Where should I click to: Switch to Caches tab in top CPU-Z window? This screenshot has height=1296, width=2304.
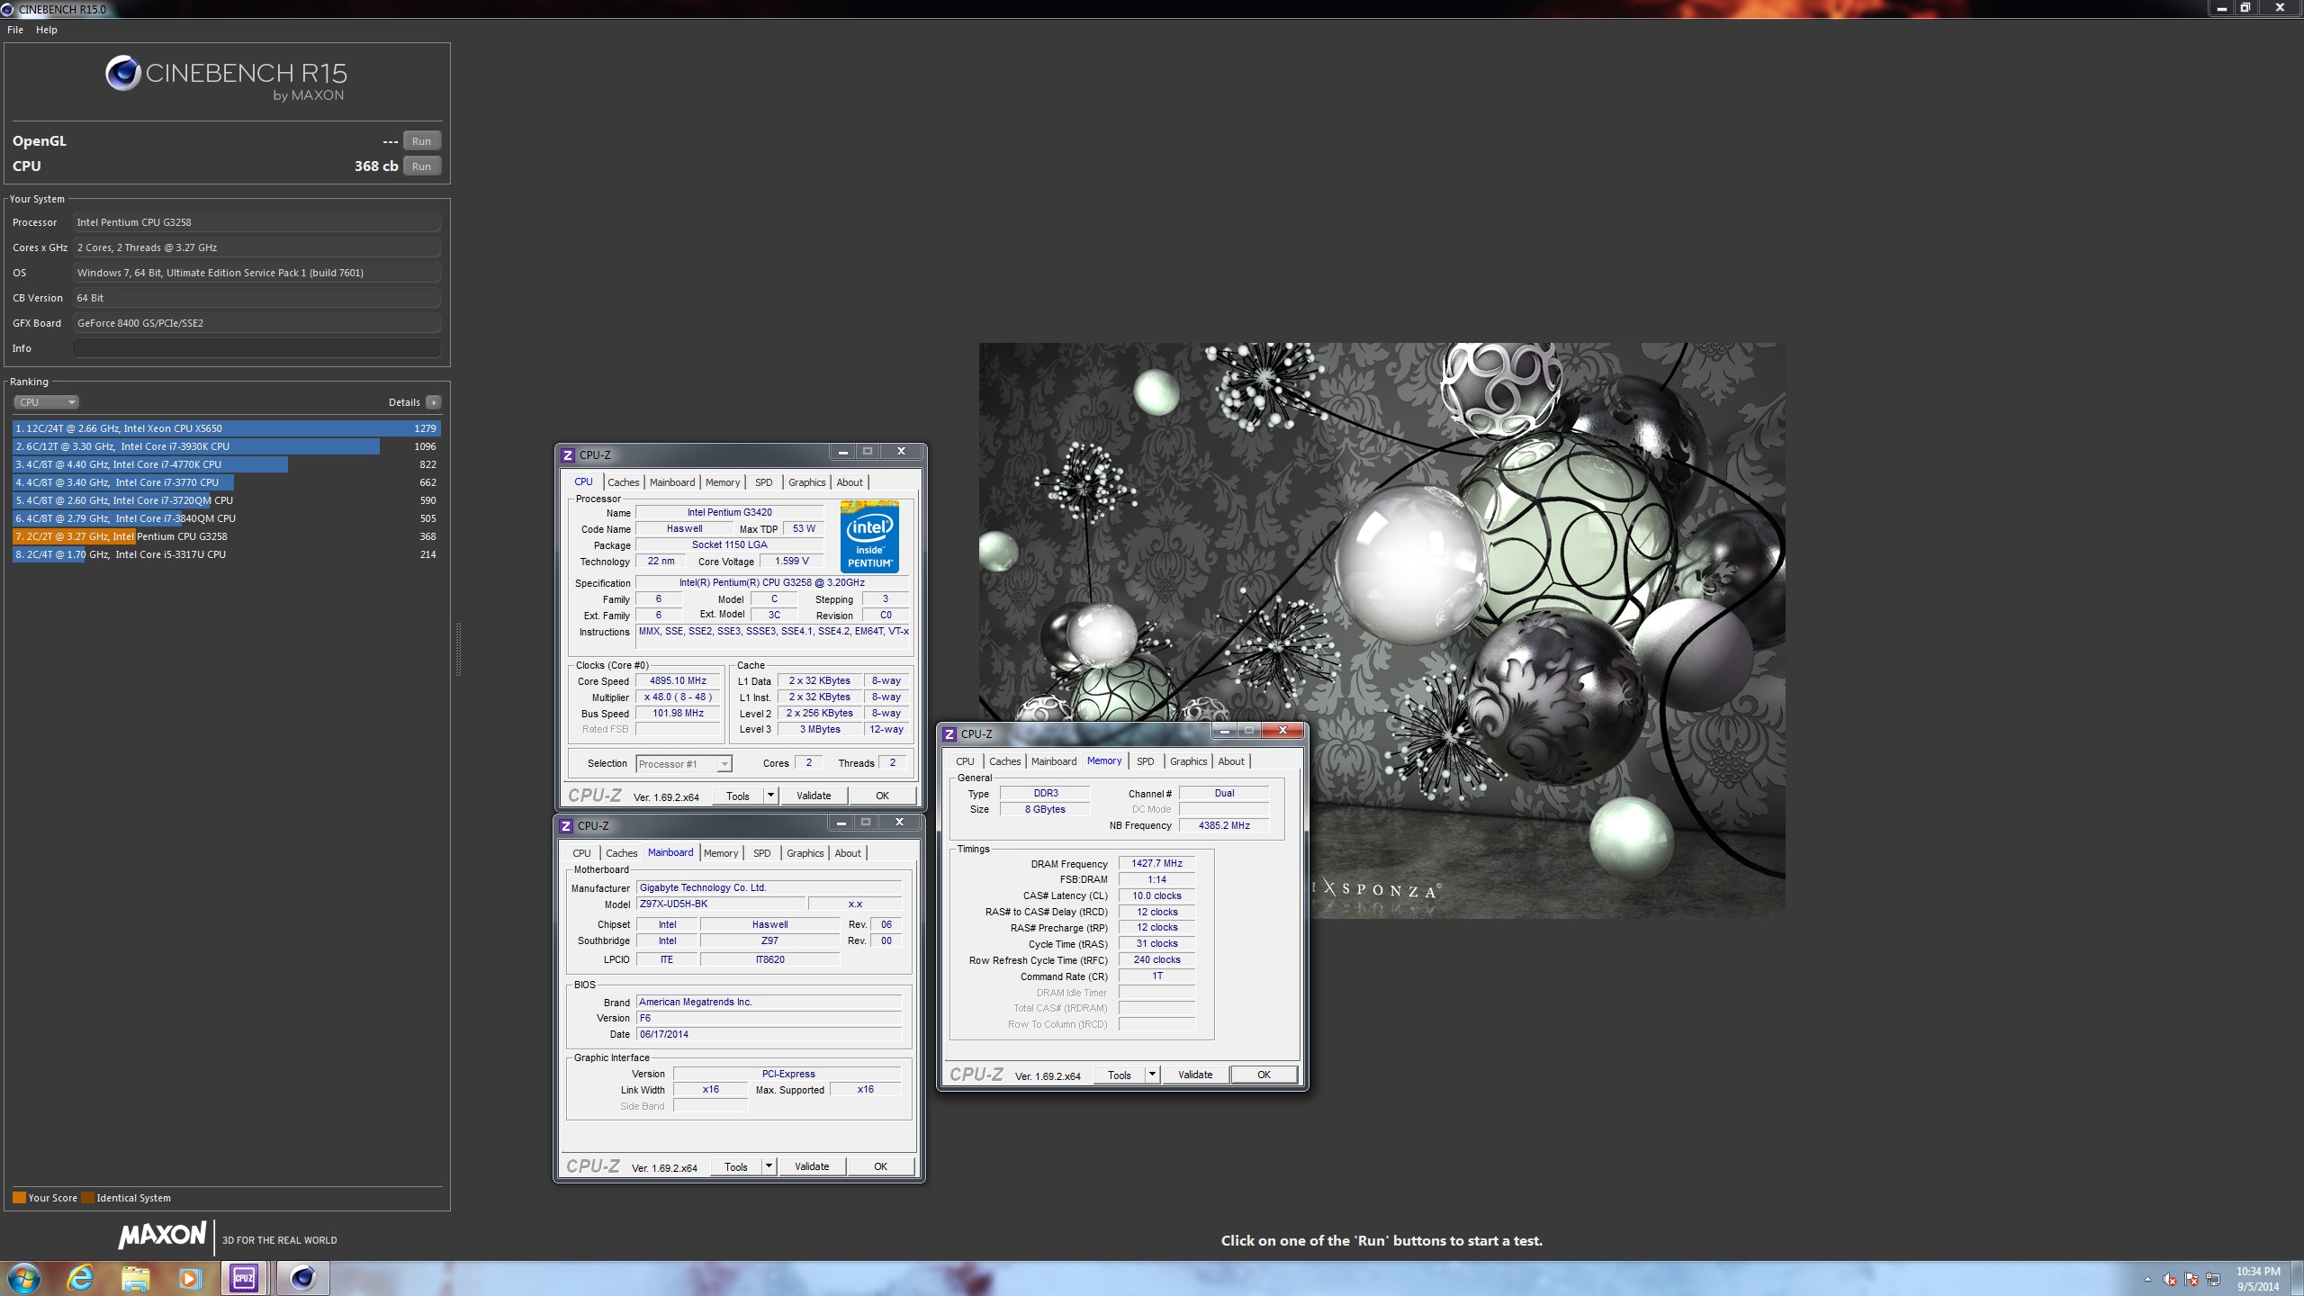[623, 482]
